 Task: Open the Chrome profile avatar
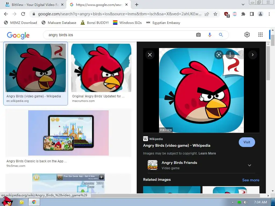pyautogui.click(x=260, y=14)
